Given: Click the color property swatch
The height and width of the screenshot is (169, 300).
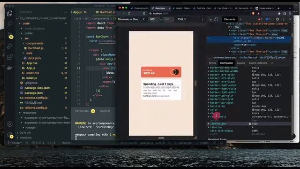Looking at the screenshot, I should point(253,110).
